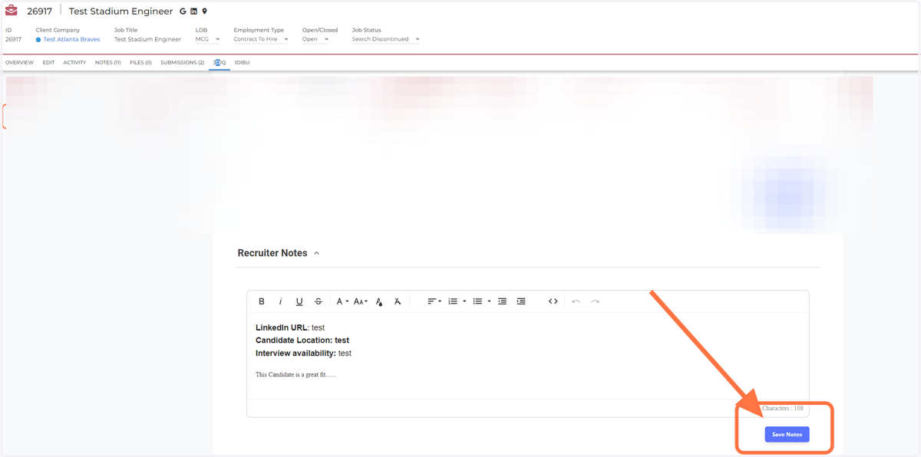The height and width of the screenshot is (457, 921).
Task: Open the Notes (11) tab
Action: pyautogui.click(x=107, y=63)
